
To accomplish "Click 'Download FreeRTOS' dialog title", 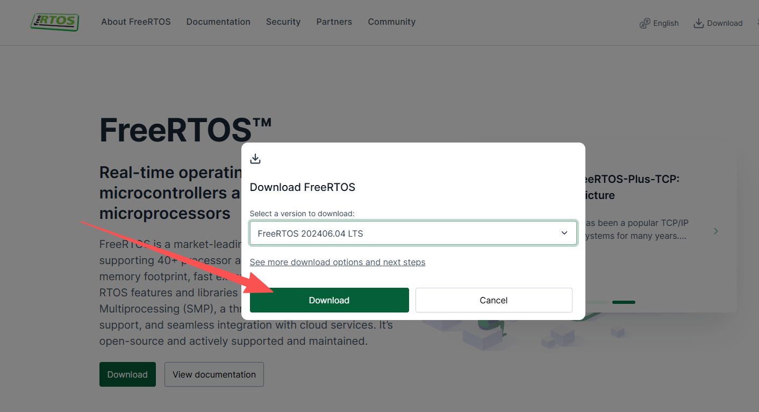I will 303,187.
